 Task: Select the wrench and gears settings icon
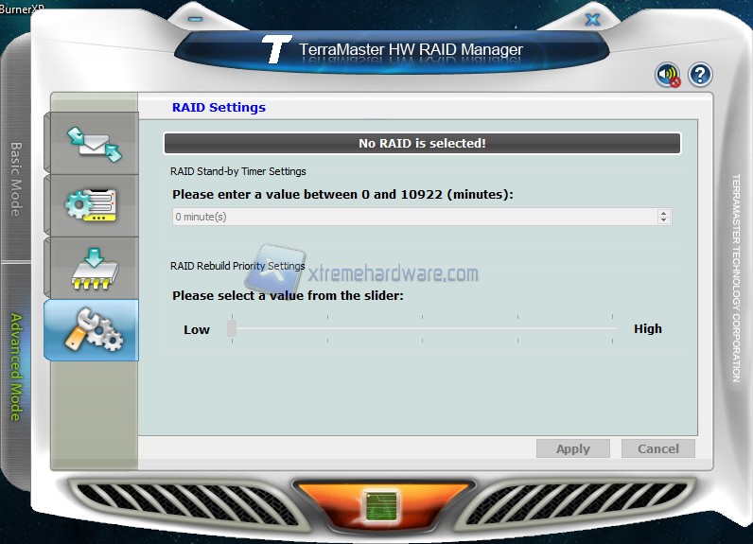(x=92, y=330)
